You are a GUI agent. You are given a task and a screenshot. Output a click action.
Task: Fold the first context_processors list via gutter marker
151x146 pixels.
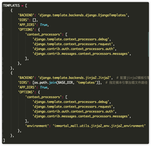(x=2, y=34)
